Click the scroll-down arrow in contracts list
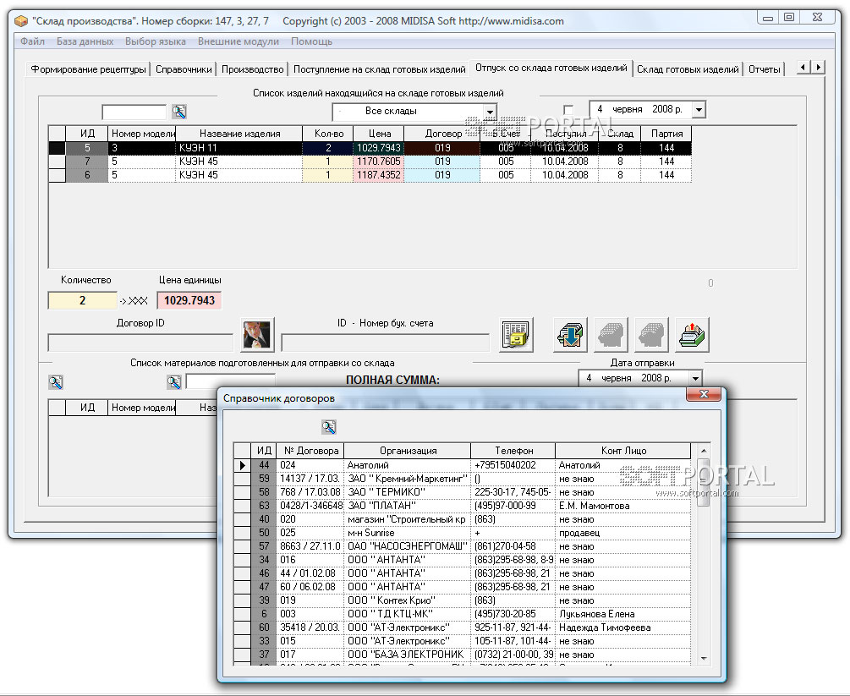 tap(703, 658)
